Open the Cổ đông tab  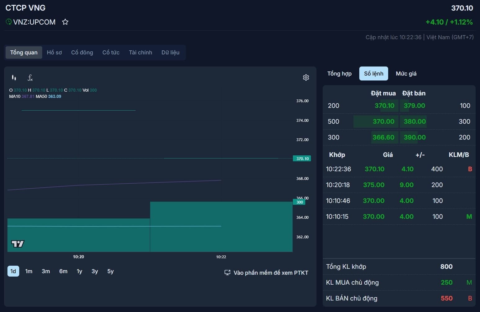82,53
